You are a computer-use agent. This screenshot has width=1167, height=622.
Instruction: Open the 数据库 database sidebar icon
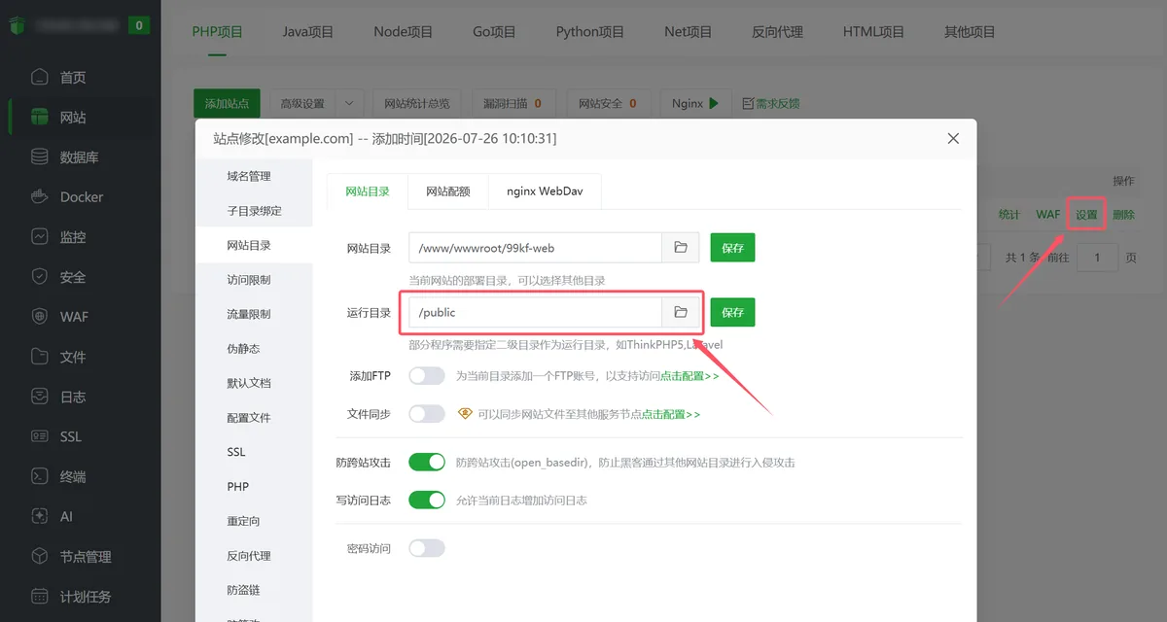coord(39,156)
